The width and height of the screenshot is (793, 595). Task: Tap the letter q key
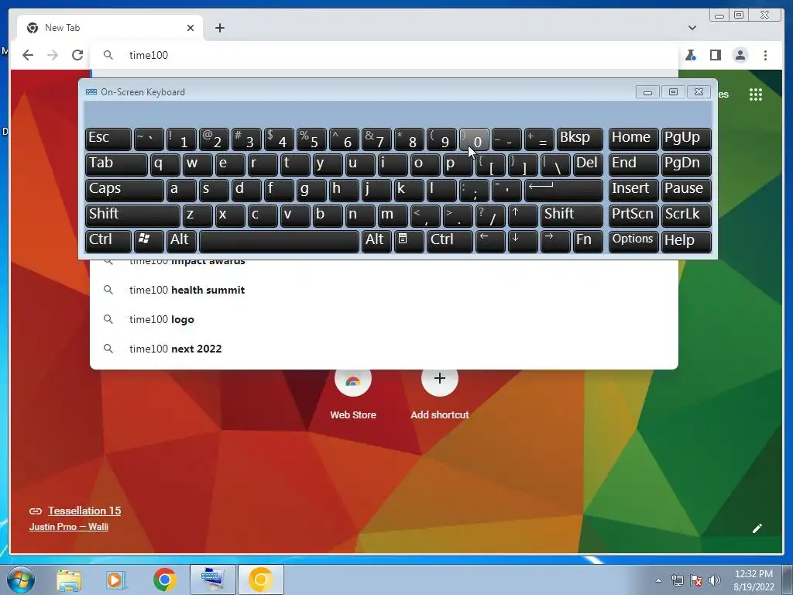(x=165, y=164)
